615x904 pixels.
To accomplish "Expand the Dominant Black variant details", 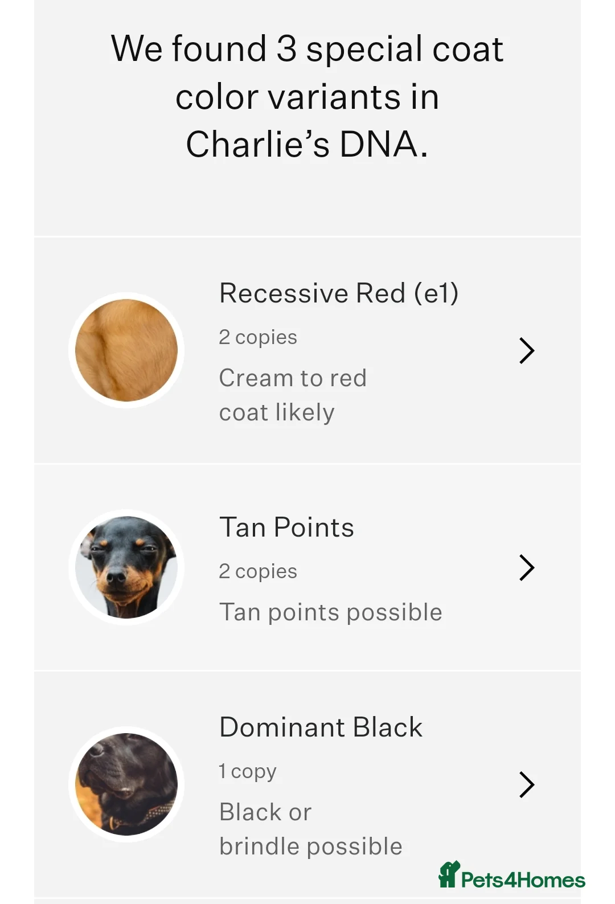I will coord(307,783).
